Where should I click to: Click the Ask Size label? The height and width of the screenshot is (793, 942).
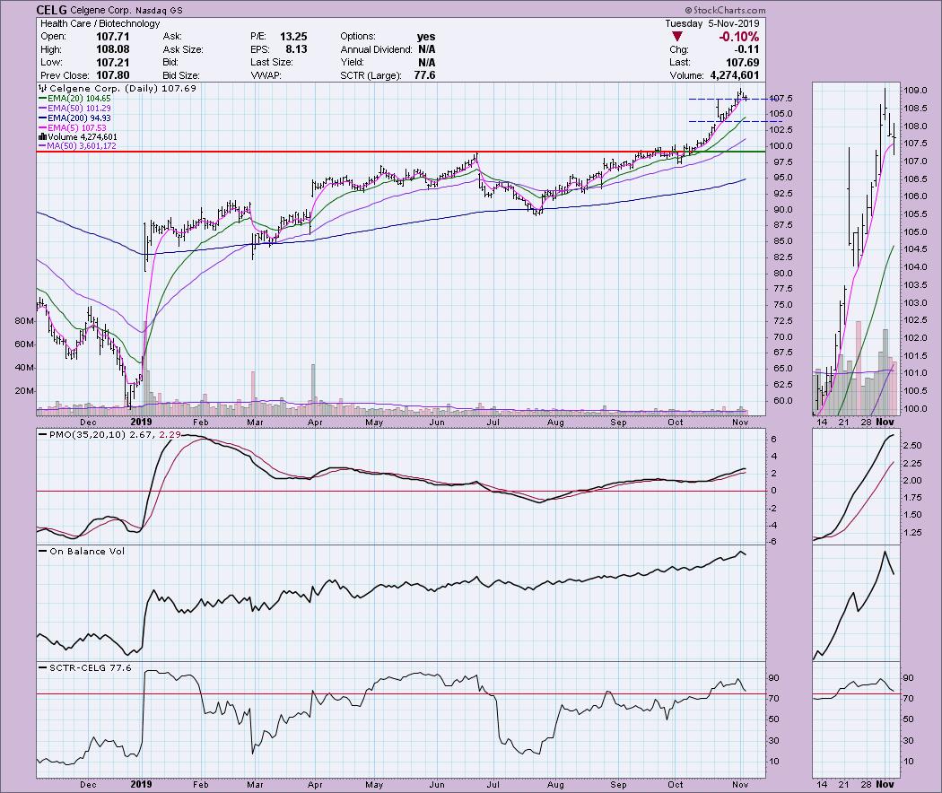(x=183, y=49)
